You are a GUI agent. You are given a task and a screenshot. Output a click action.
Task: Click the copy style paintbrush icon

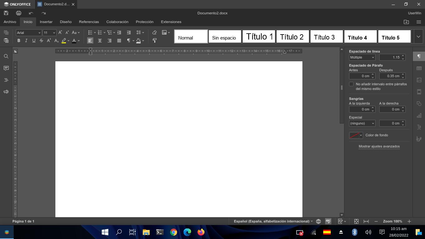pos(155,40)
